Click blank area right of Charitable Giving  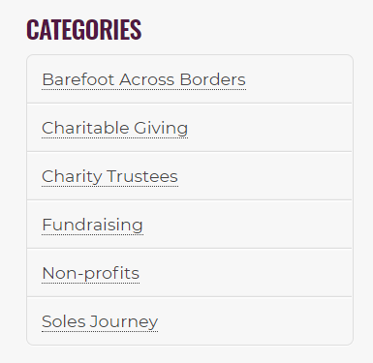click(x=269, y=128)
